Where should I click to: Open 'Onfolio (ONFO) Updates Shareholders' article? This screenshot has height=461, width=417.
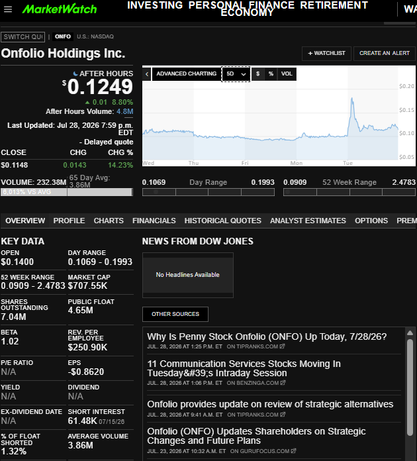(256, 436)
